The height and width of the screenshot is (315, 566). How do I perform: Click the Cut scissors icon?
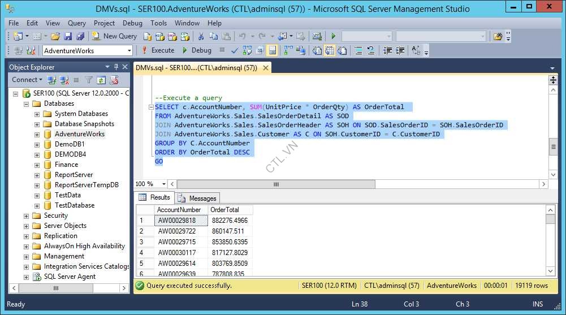point(200,36)
